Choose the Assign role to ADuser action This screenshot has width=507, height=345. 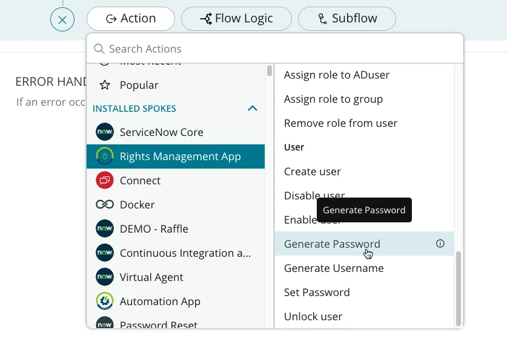365,75
